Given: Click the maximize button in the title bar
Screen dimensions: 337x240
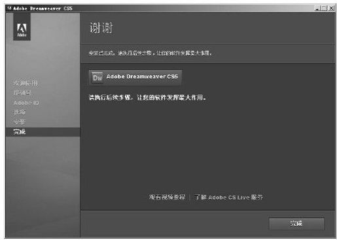Looking at the screenshot, I should 325,9.
